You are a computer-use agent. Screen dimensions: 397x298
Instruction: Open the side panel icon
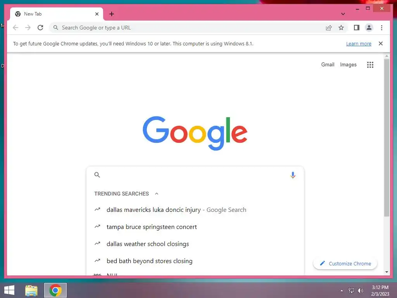357,28
